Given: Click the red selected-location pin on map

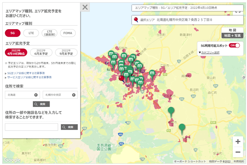Looking at the screenshot, I should (x=122, y=78).
